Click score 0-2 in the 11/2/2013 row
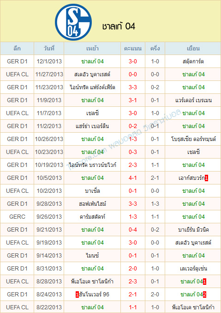 tap(133, 126)
